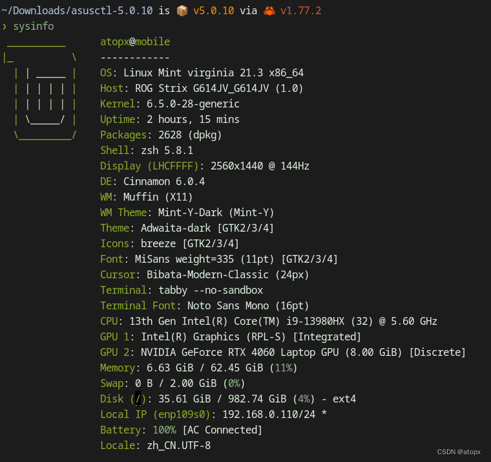Click the Rust crab icon in prompt

tap(269, 11)
